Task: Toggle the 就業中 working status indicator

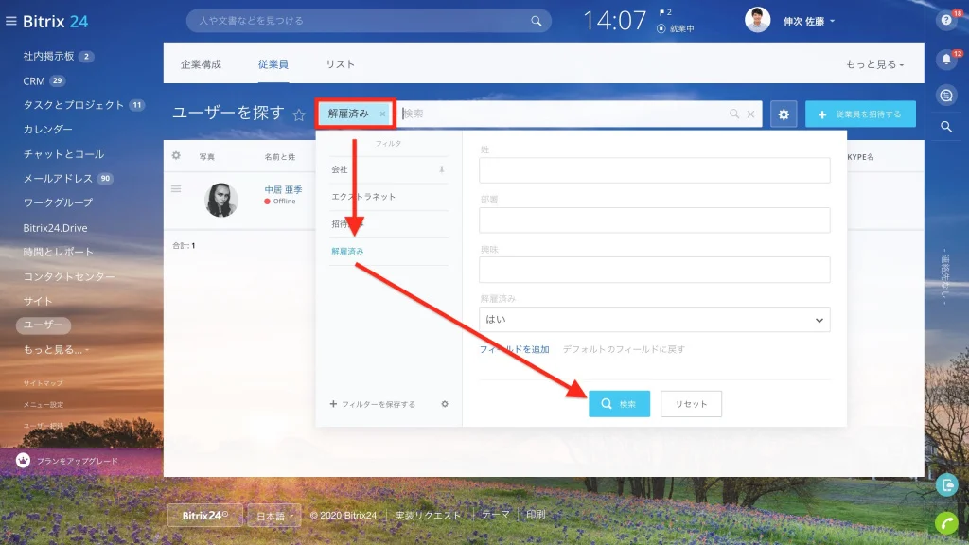Action: 676,28
